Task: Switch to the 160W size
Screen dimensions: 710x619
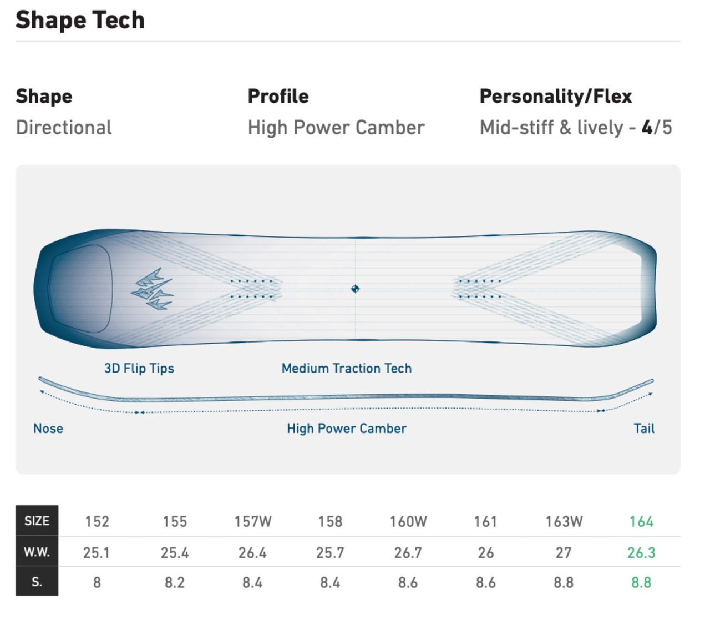Action: (408, 522)
